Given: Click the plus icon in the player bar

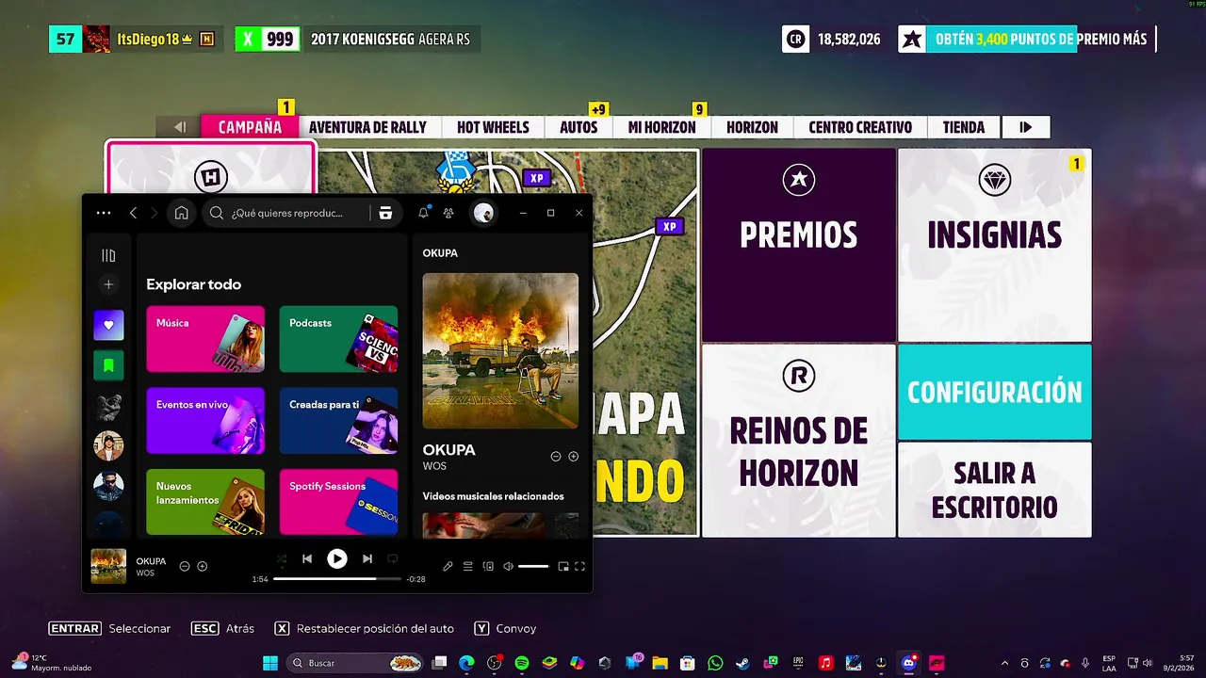Looking at the screenshot, I should click(x=202, y=566).
